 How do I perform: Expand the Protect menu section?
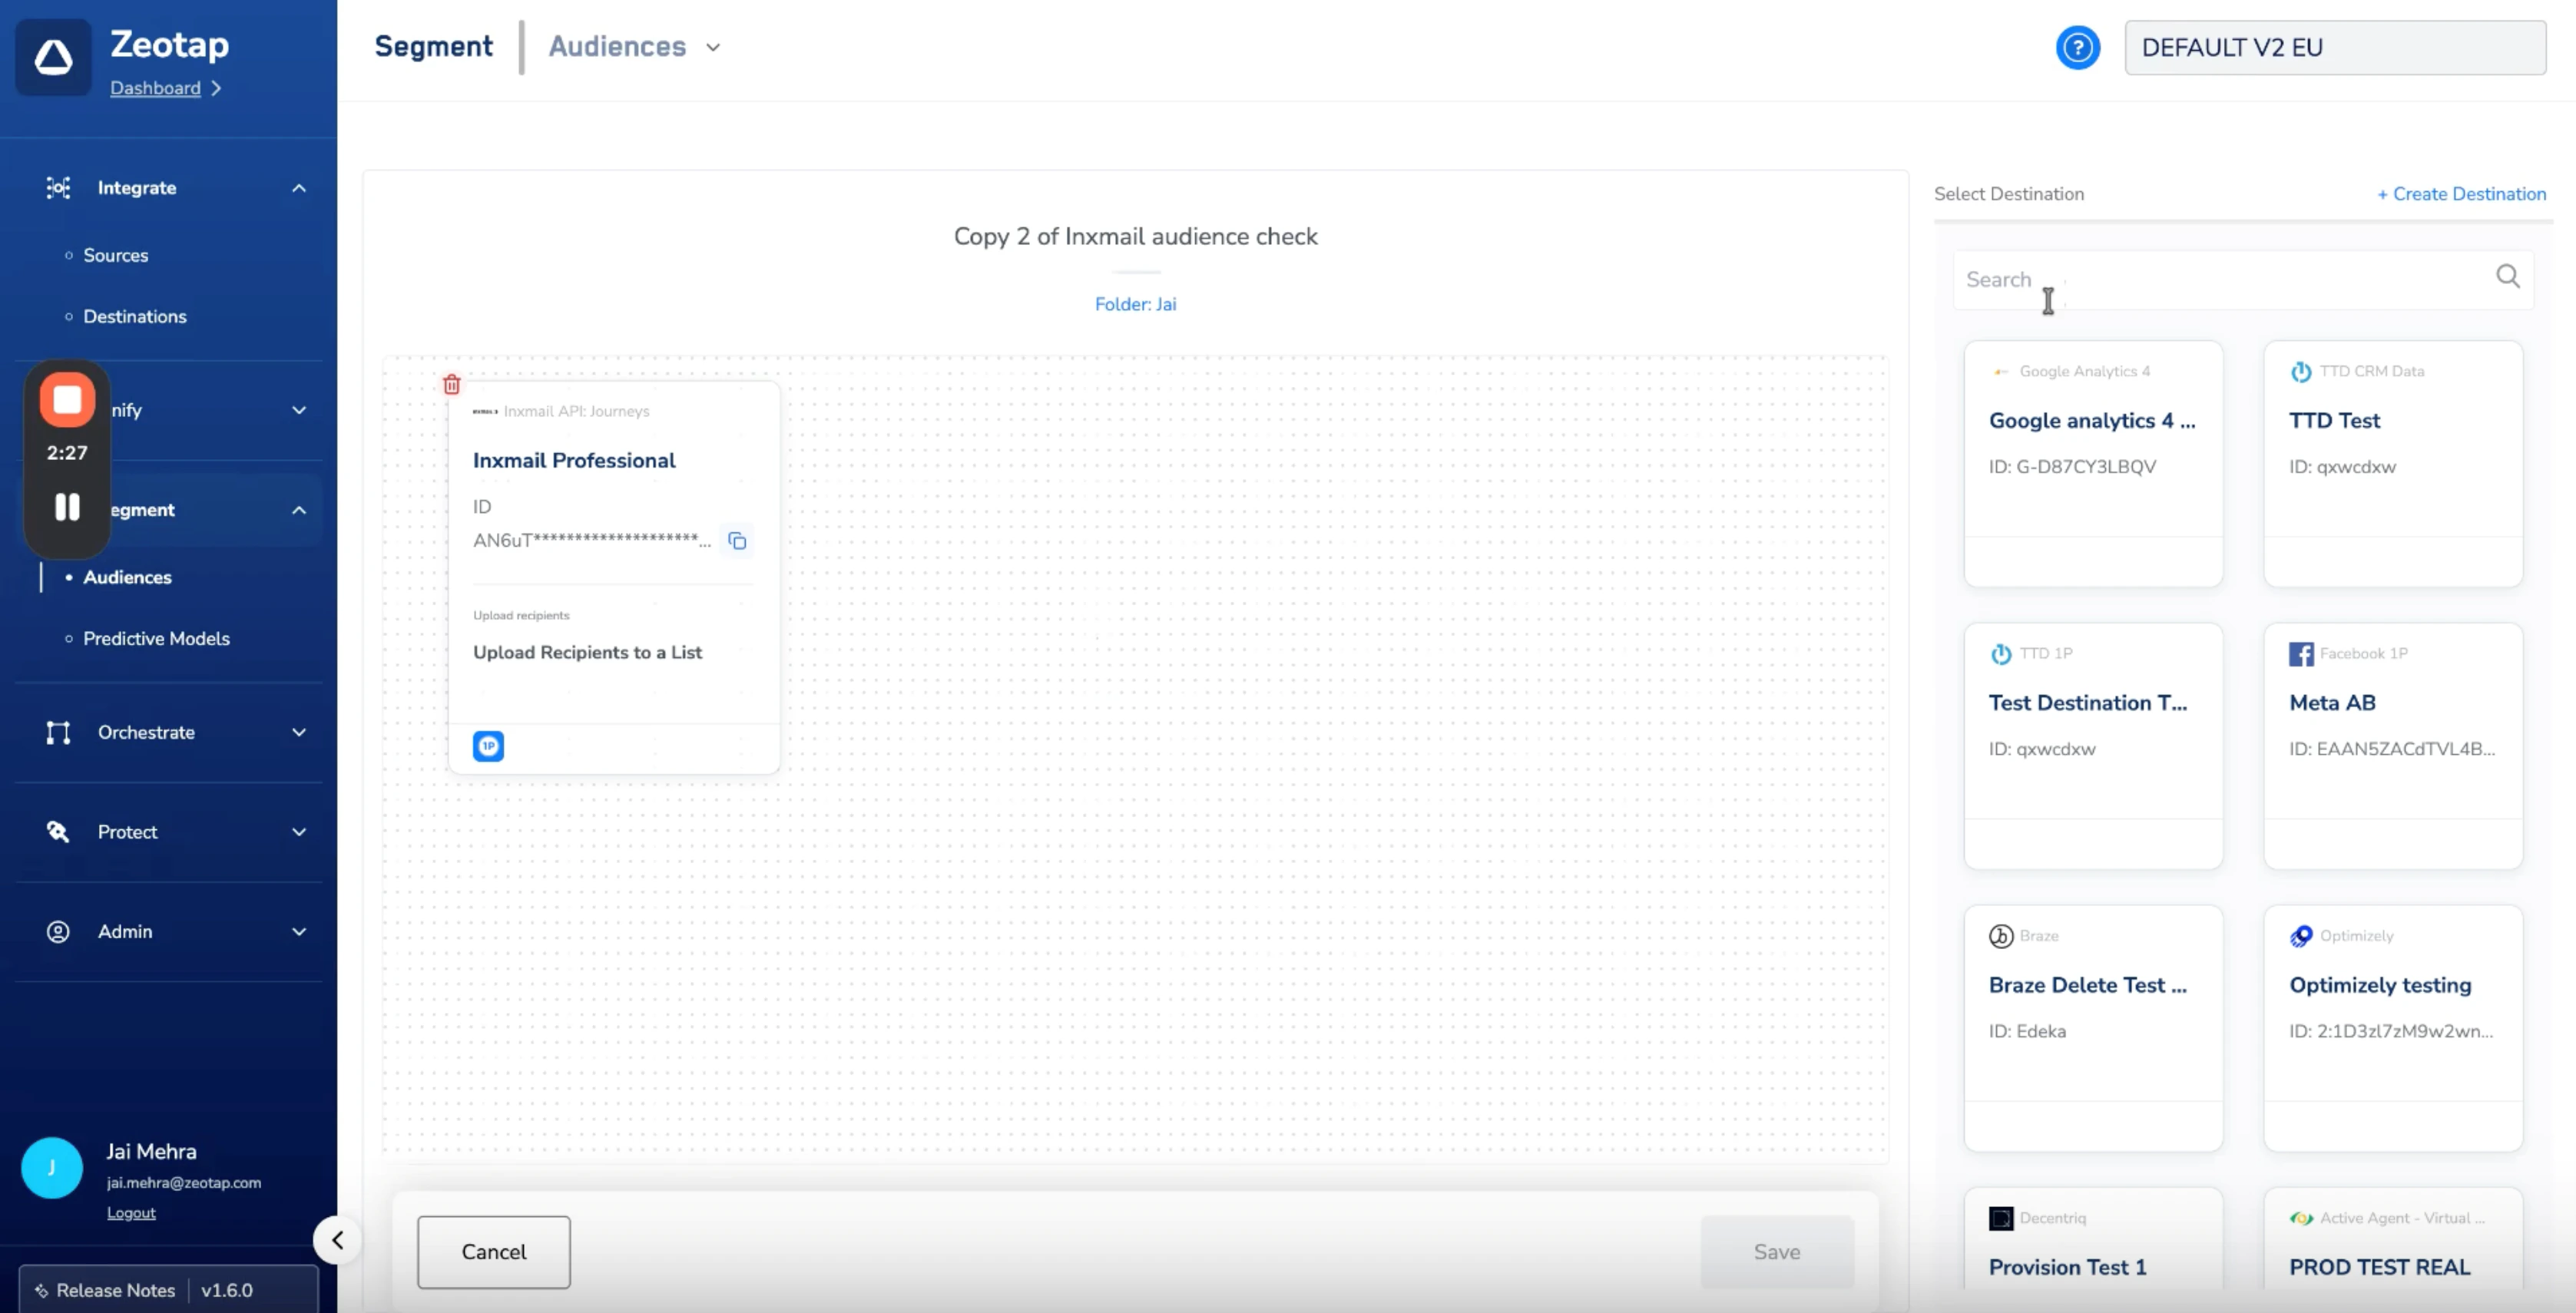click(x=298, y=832)
